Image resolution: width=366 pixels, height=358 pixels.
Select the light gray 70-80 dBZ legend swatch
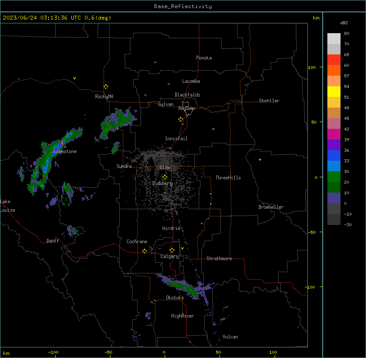[x=334, y=39]
